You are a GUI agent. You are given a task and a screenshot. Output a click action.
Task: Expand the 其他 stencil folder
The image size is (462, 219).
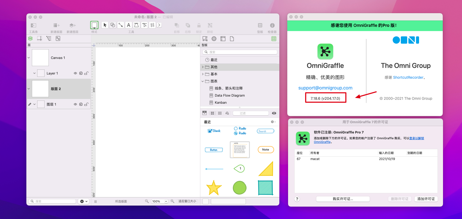coord(203,67)
